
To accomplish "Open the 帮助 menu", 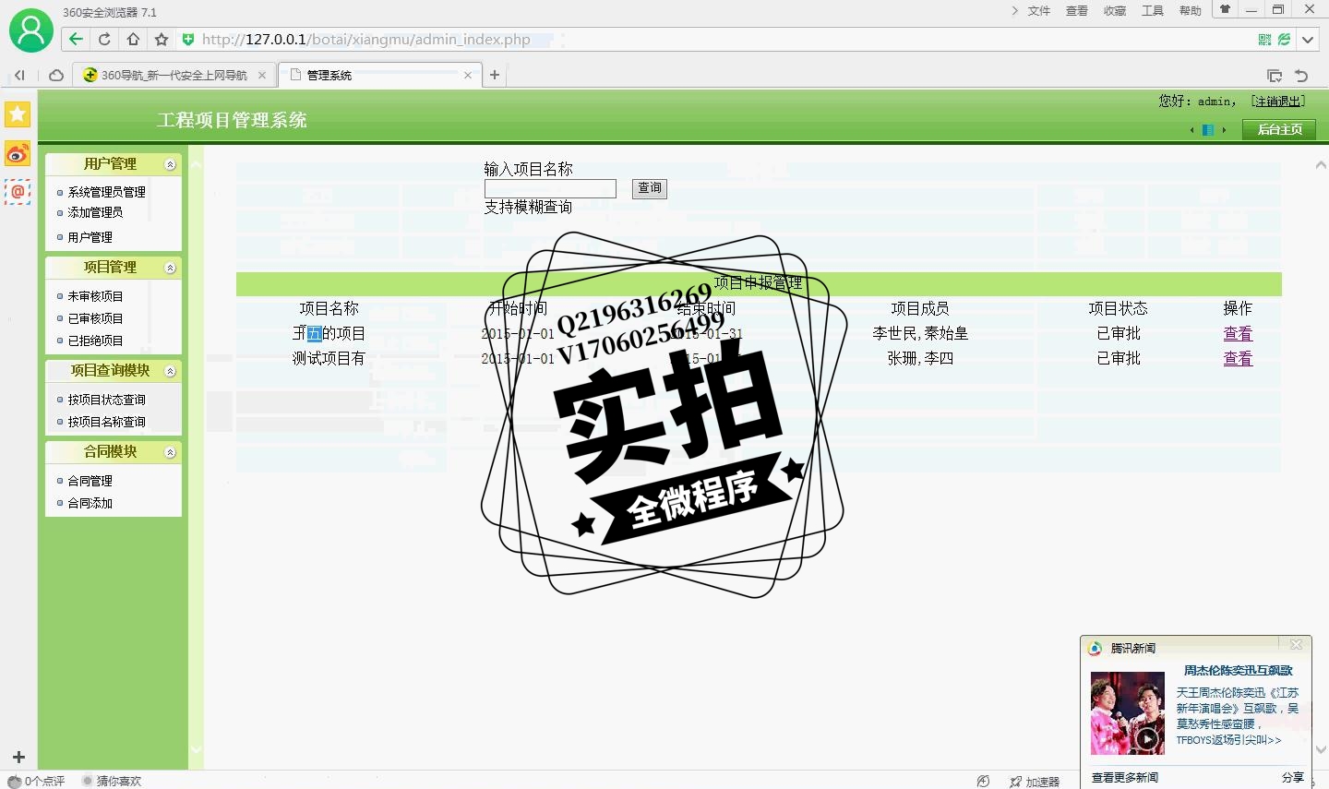I will click(1191, 11).
